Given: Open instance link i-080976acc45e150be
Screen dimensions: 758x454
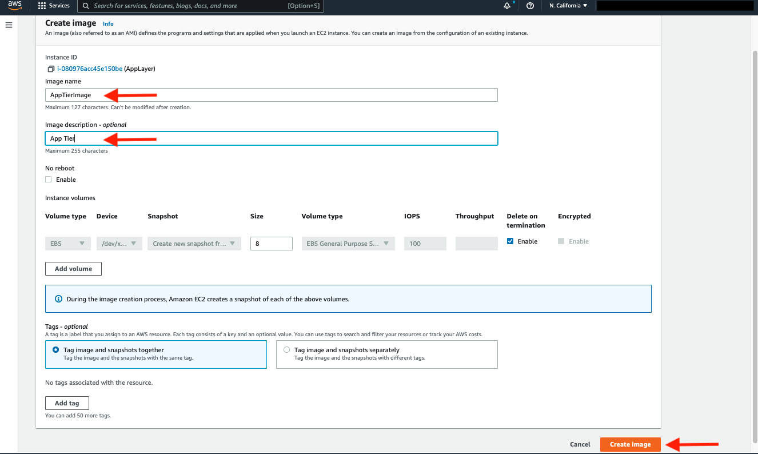Looking at the screenshot, I should tap(90, 69).
